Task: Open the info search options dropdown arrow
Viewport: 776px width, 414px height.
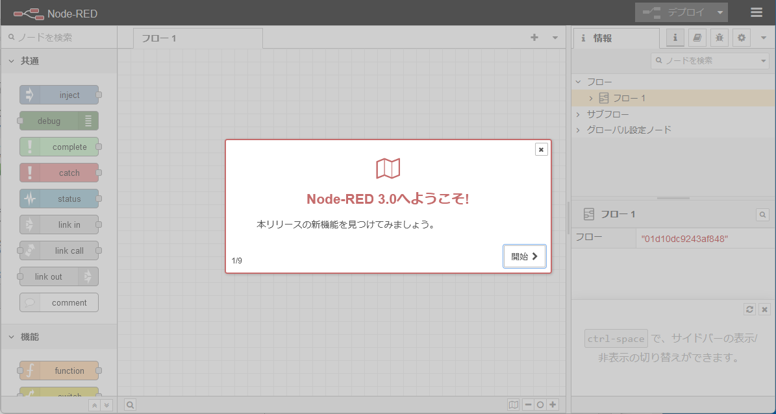Action: pyautogui.click(x=764, y=61)
